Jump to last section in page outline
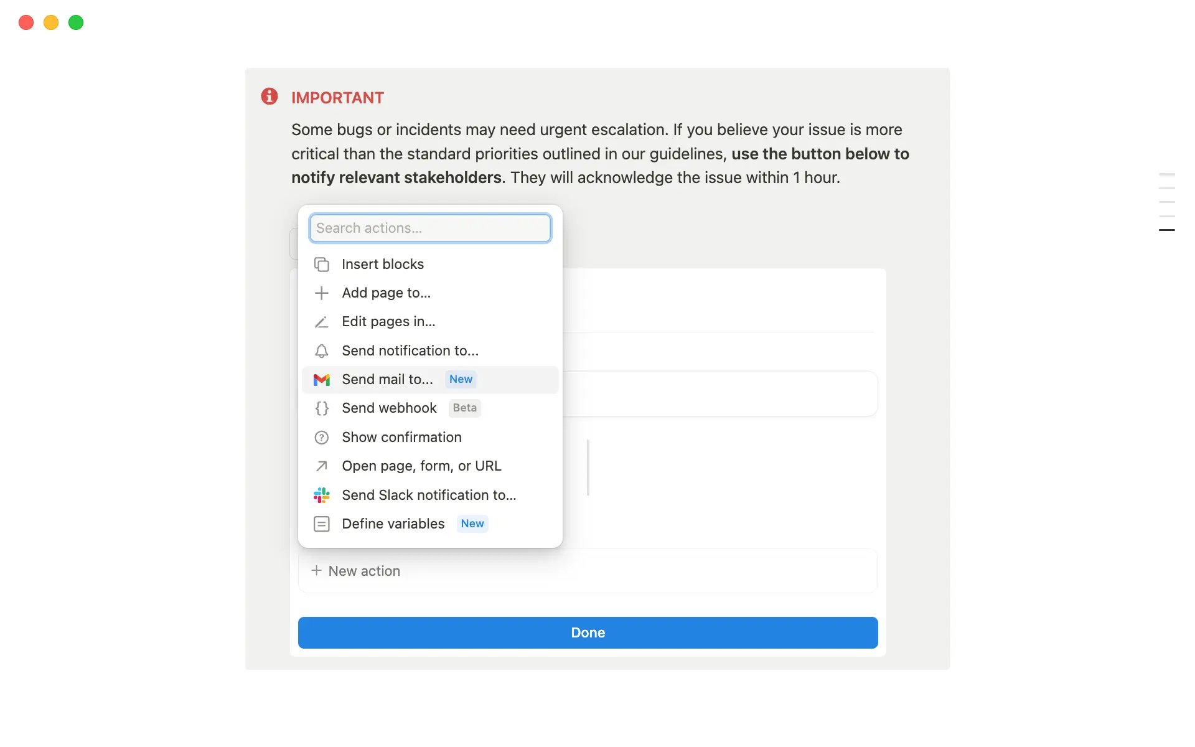This screenshot has height=747, width=1195. [1166, 230]
